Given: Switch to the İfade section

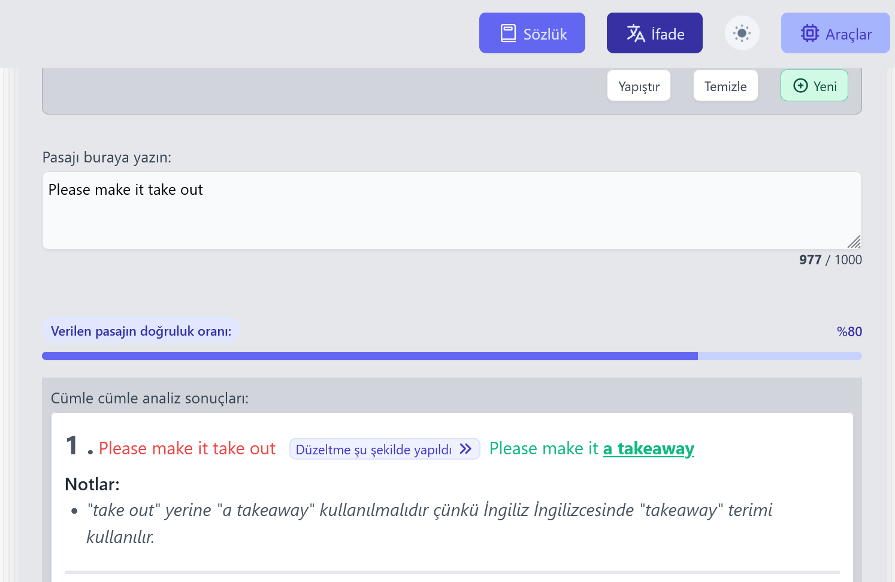Looking at the screenshot, I should click(654, 33).
